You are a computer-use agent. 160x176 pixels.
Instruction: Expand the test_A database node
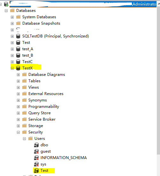click(x=12, y=49)
